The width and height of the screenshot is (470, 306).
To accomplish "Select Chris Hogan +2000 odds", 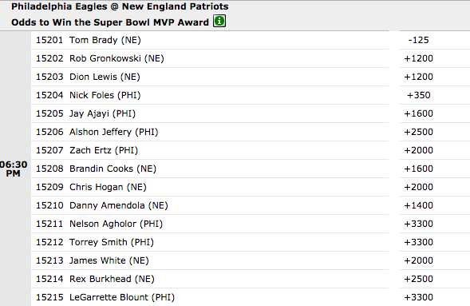I will point(418,187).
